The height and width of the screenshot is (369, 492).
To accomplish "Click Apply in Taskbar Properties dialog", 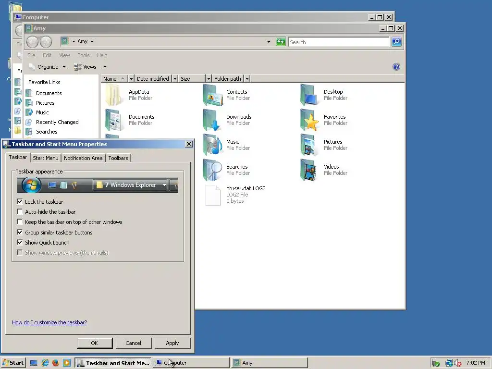I will point(172,343).
